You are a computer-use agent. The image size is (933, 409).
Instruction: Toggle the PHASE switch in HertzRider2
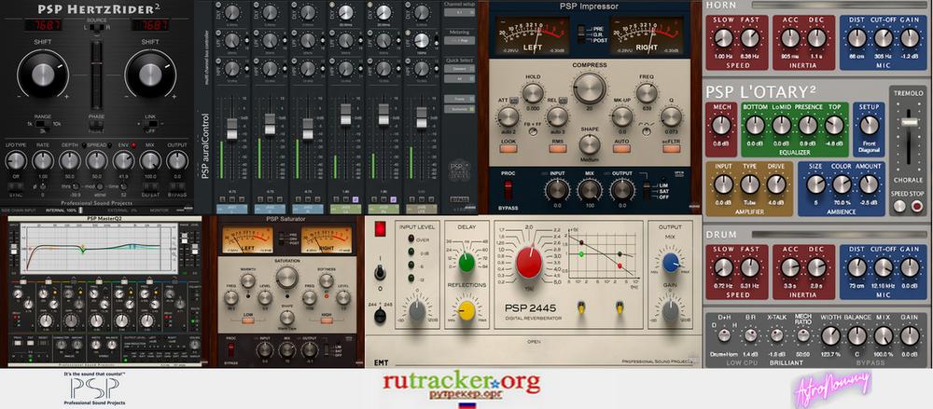pos(96,125)
